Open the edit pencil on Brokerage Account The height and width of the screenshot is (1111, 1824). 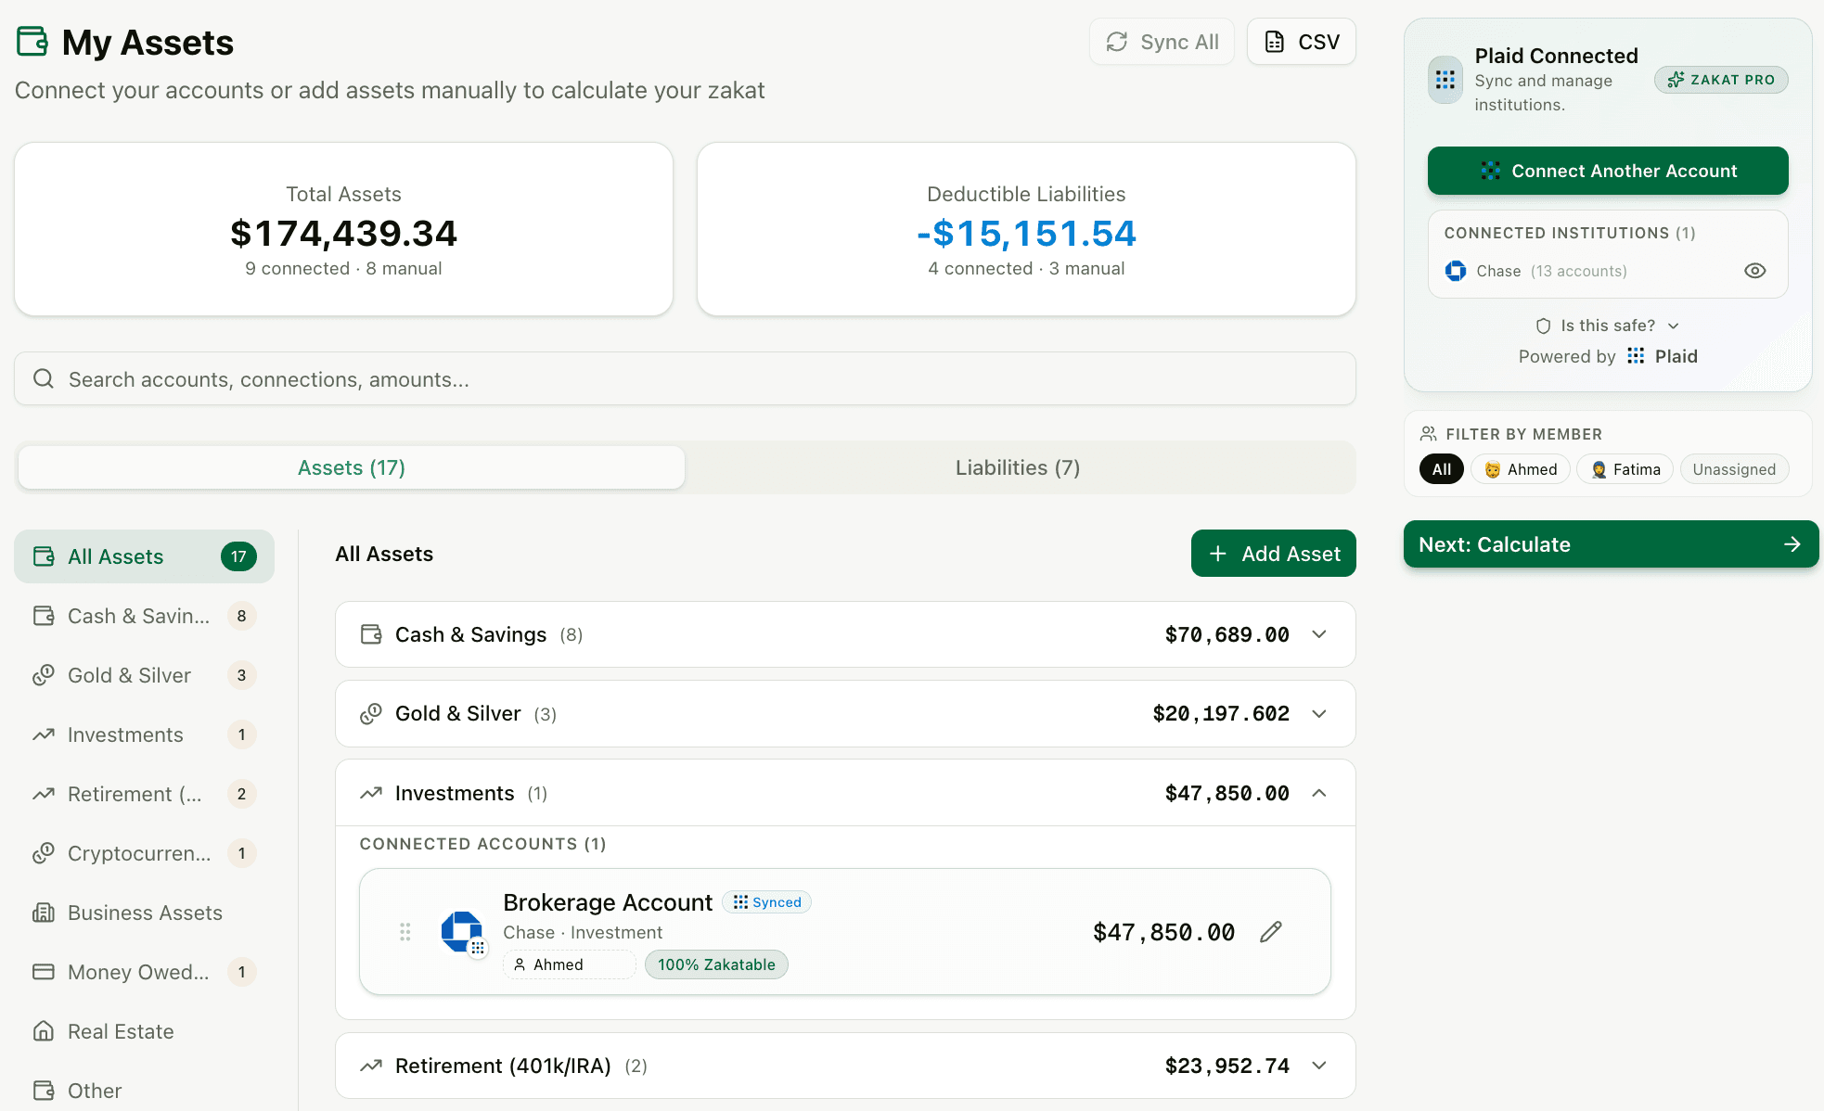tap(1270, 931)
